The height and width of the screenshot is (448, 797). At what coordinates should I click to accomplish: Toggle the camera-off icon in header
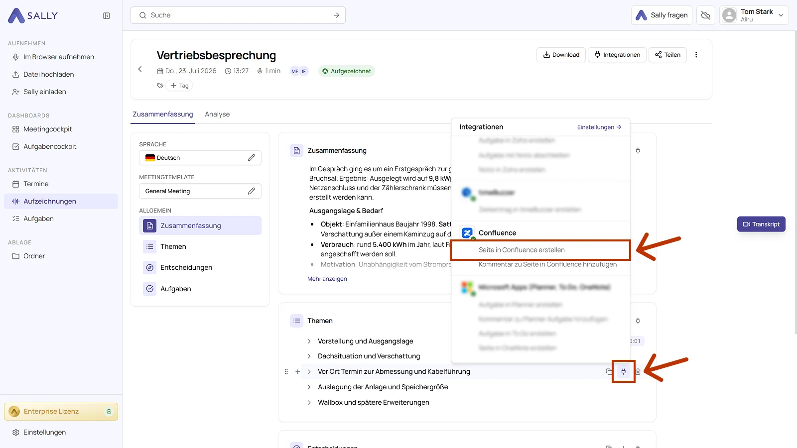706,15
